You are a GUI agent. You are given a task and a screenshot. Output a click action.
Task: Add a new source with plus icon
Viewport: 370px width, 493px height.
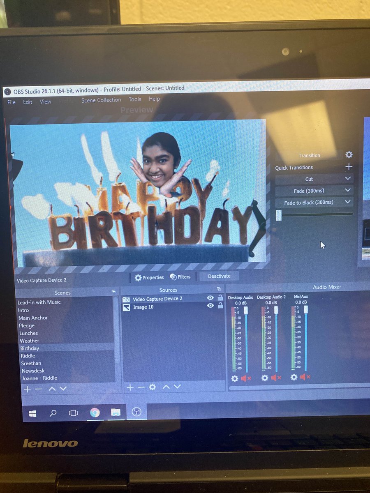click(x=130, y=387)
